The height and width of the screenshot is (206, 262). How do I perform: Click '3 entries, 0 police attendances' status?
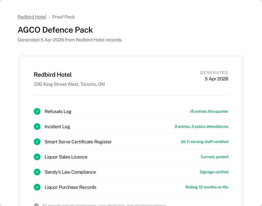(x=201, y=127)
